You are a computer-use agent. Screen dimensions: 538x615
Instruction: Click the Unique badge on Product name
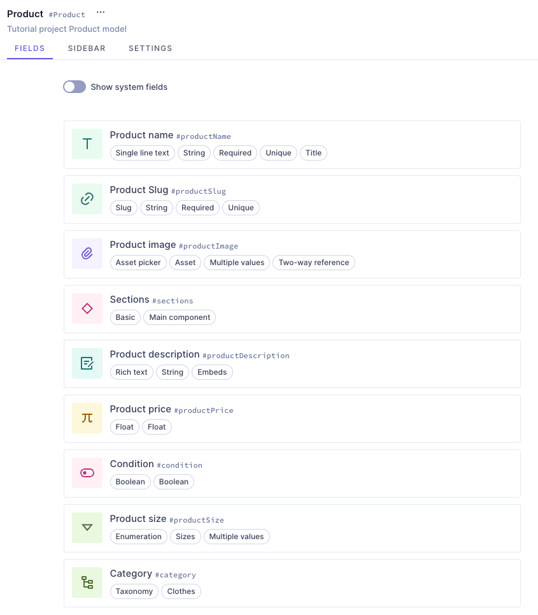point(278,153)
